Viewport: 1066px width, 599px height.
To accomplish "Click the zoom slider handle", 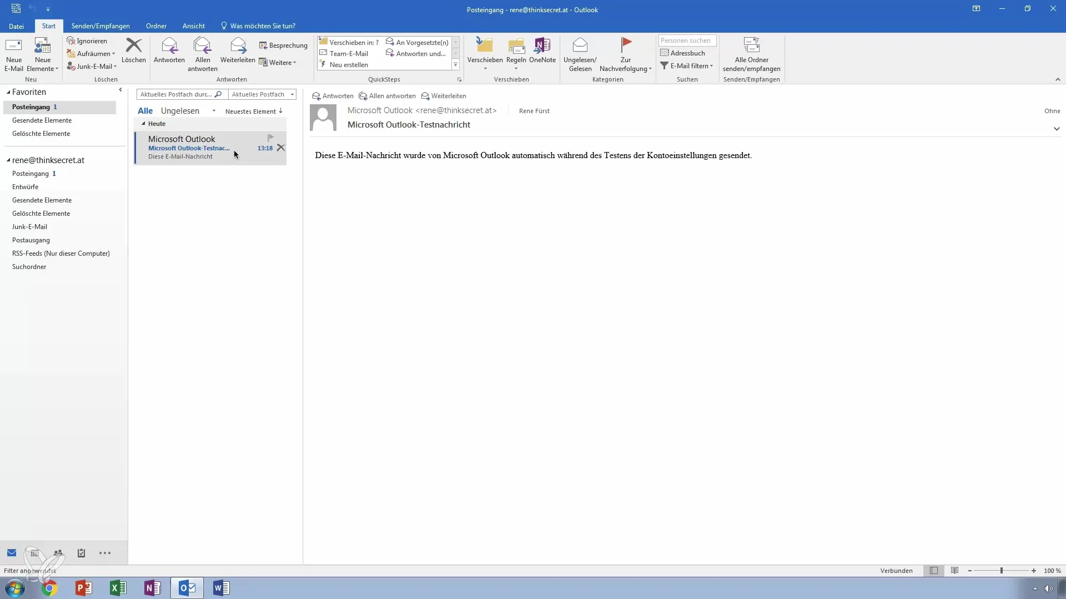I will pos(1002,571).
